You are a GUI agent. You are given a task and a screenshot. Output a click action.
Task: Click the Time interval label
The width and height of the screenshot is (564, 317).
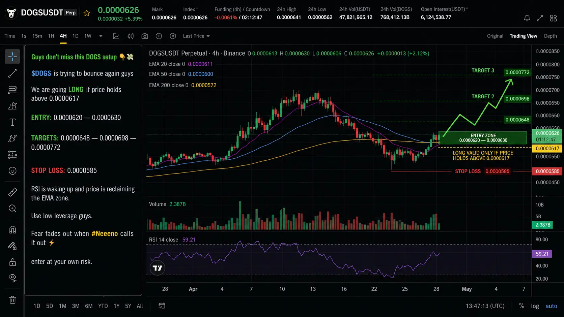tap(10, 36)
